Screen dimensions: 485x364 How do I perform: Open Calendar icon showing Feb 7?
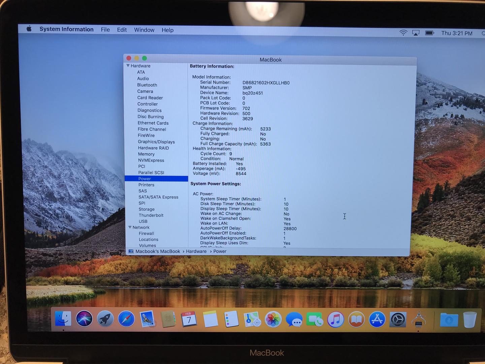189,319
